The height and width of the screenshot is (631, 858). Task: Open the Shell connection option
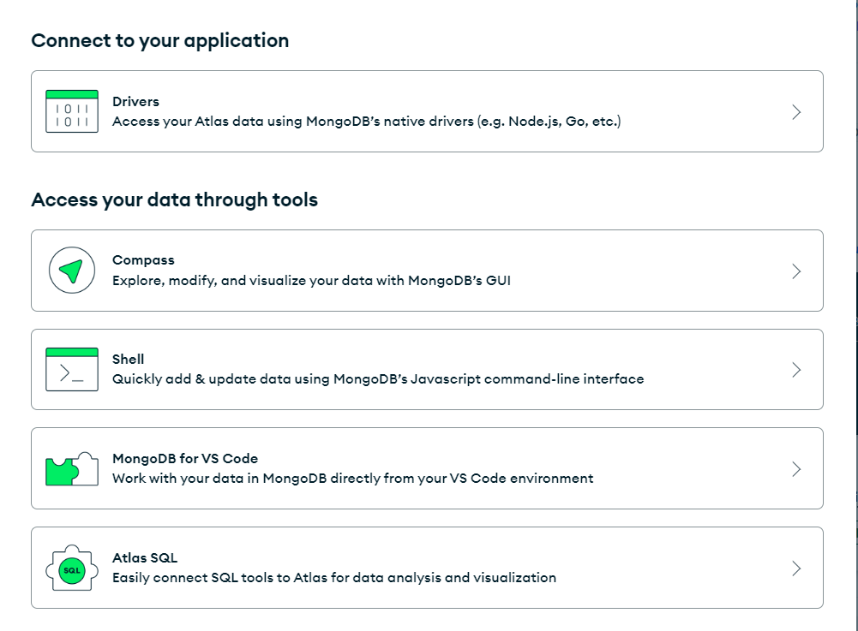click(129, 360)
